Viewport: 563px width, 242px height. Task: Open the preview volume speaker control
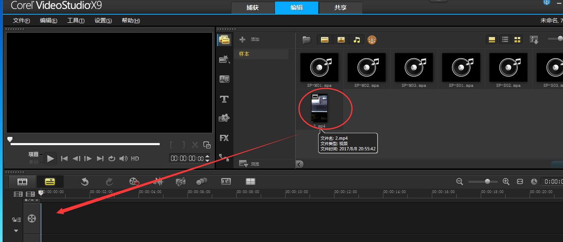click(x=123, y=158)
